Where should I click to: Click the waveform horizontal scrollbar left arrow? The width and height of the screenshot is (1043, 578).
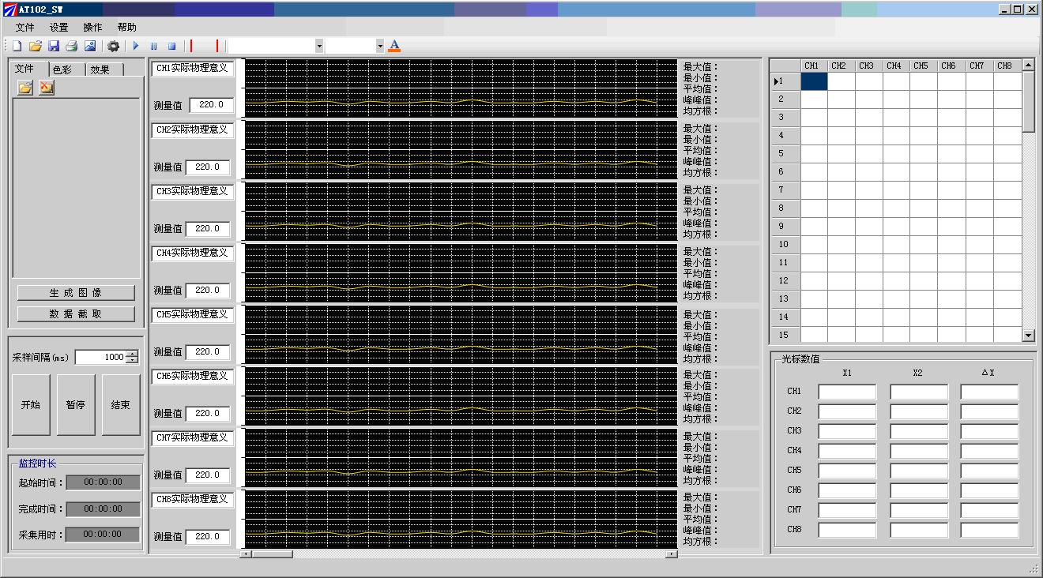click(x=246, y=554)
